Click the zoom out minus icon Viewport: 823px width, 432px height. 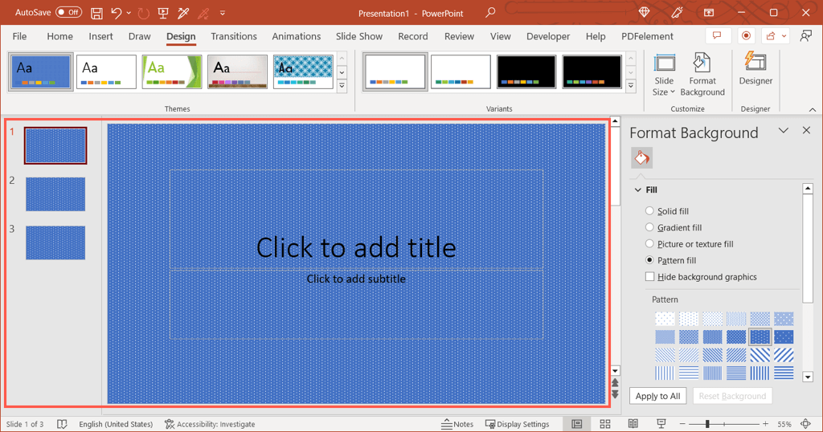click(x=682, y=424)
